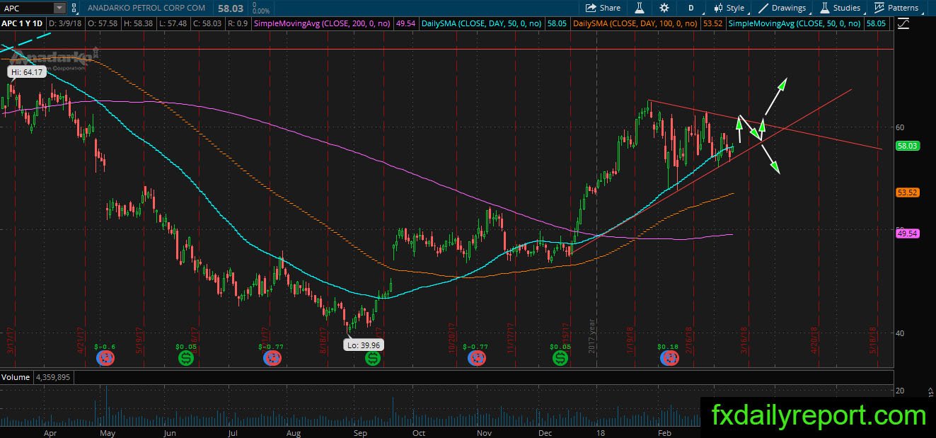Open the D timeframe selector
Viewport: 936px width, 438px height.
pos(691,8)
